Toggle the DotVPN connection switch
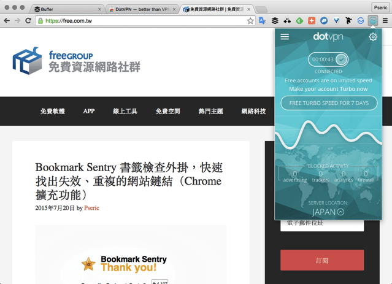Screen dimensions: 392x284 tap(328, 59)
